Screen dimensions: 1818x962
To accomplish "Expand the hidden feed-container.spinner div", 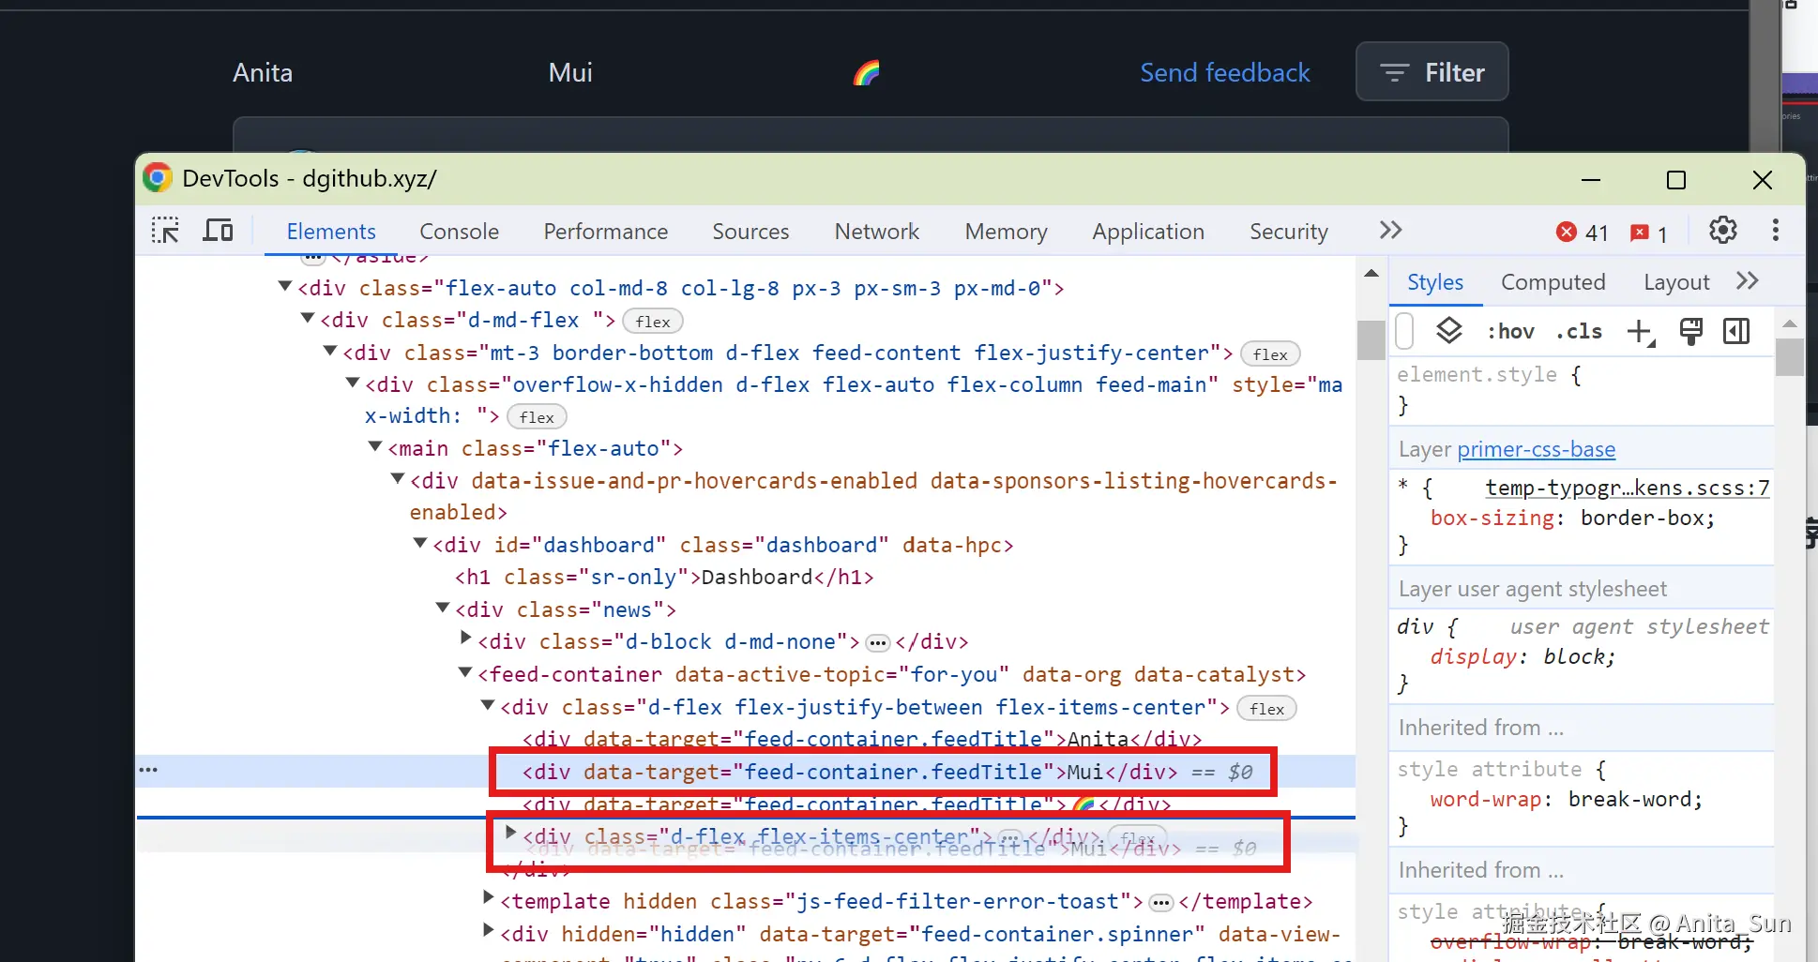I will 488,932.
